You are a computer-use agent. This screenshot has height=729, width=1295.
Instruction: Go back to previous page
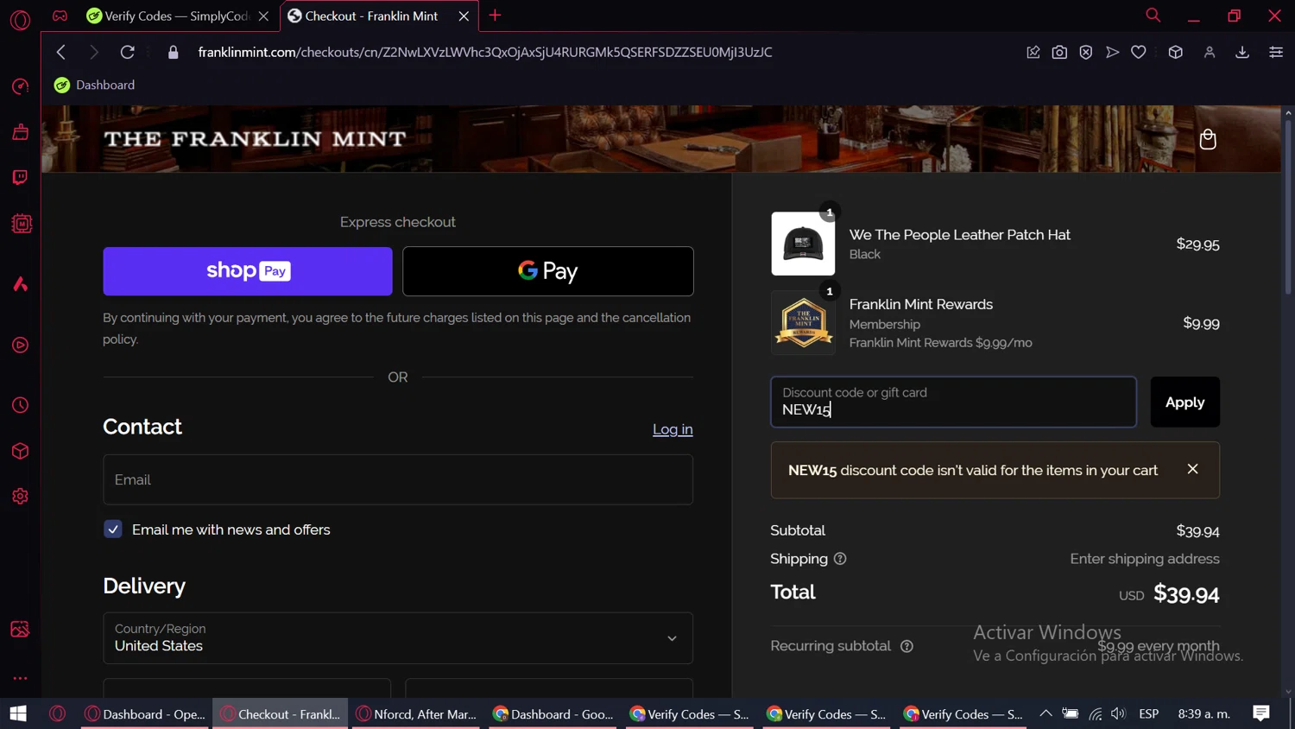click(x=61, y=52)
